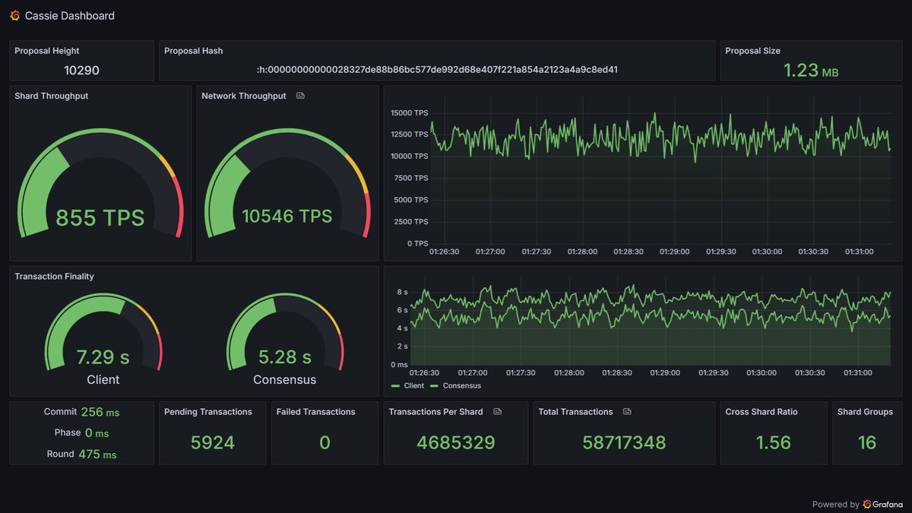The width and height of the screenshot is (912, 513).
Task: Click the Transactions Per Shard panel link icon
Action: click(x=498, y=412)
